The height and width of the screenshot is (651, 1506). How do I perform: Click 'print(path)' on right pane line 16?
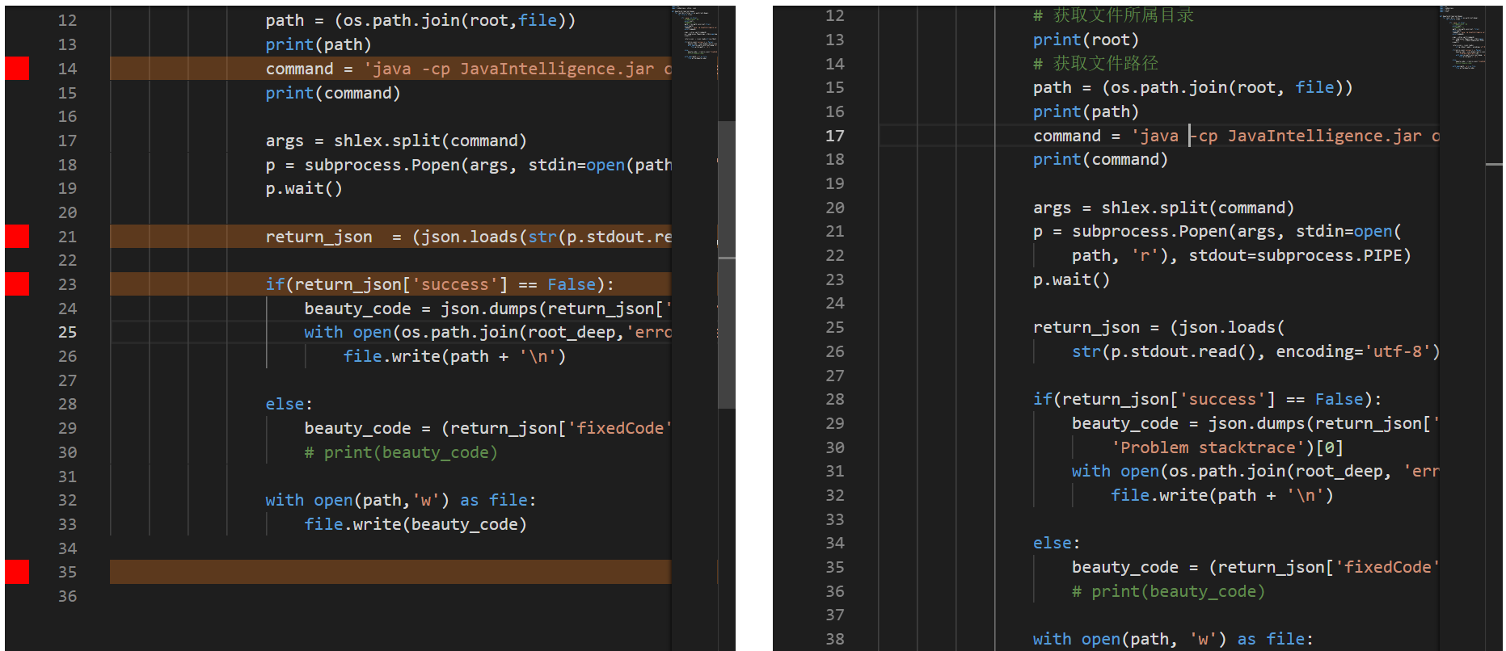[1086, 111]
